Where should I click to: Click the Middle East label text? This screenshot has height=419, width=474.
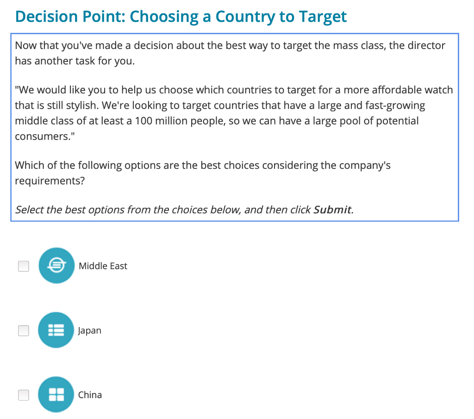pos(103,266)
